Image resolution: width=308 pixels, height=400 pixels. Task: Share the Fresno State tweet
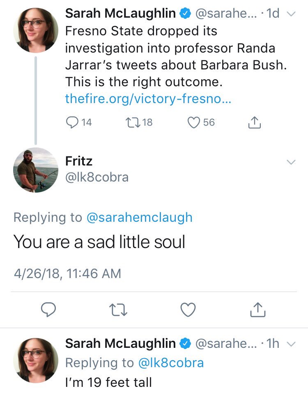(x=255, y=122)
